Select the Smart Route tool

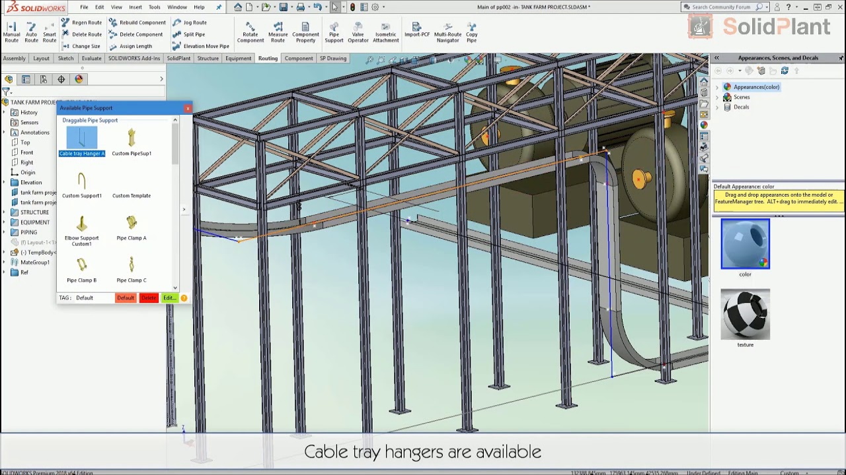point(50,32)
